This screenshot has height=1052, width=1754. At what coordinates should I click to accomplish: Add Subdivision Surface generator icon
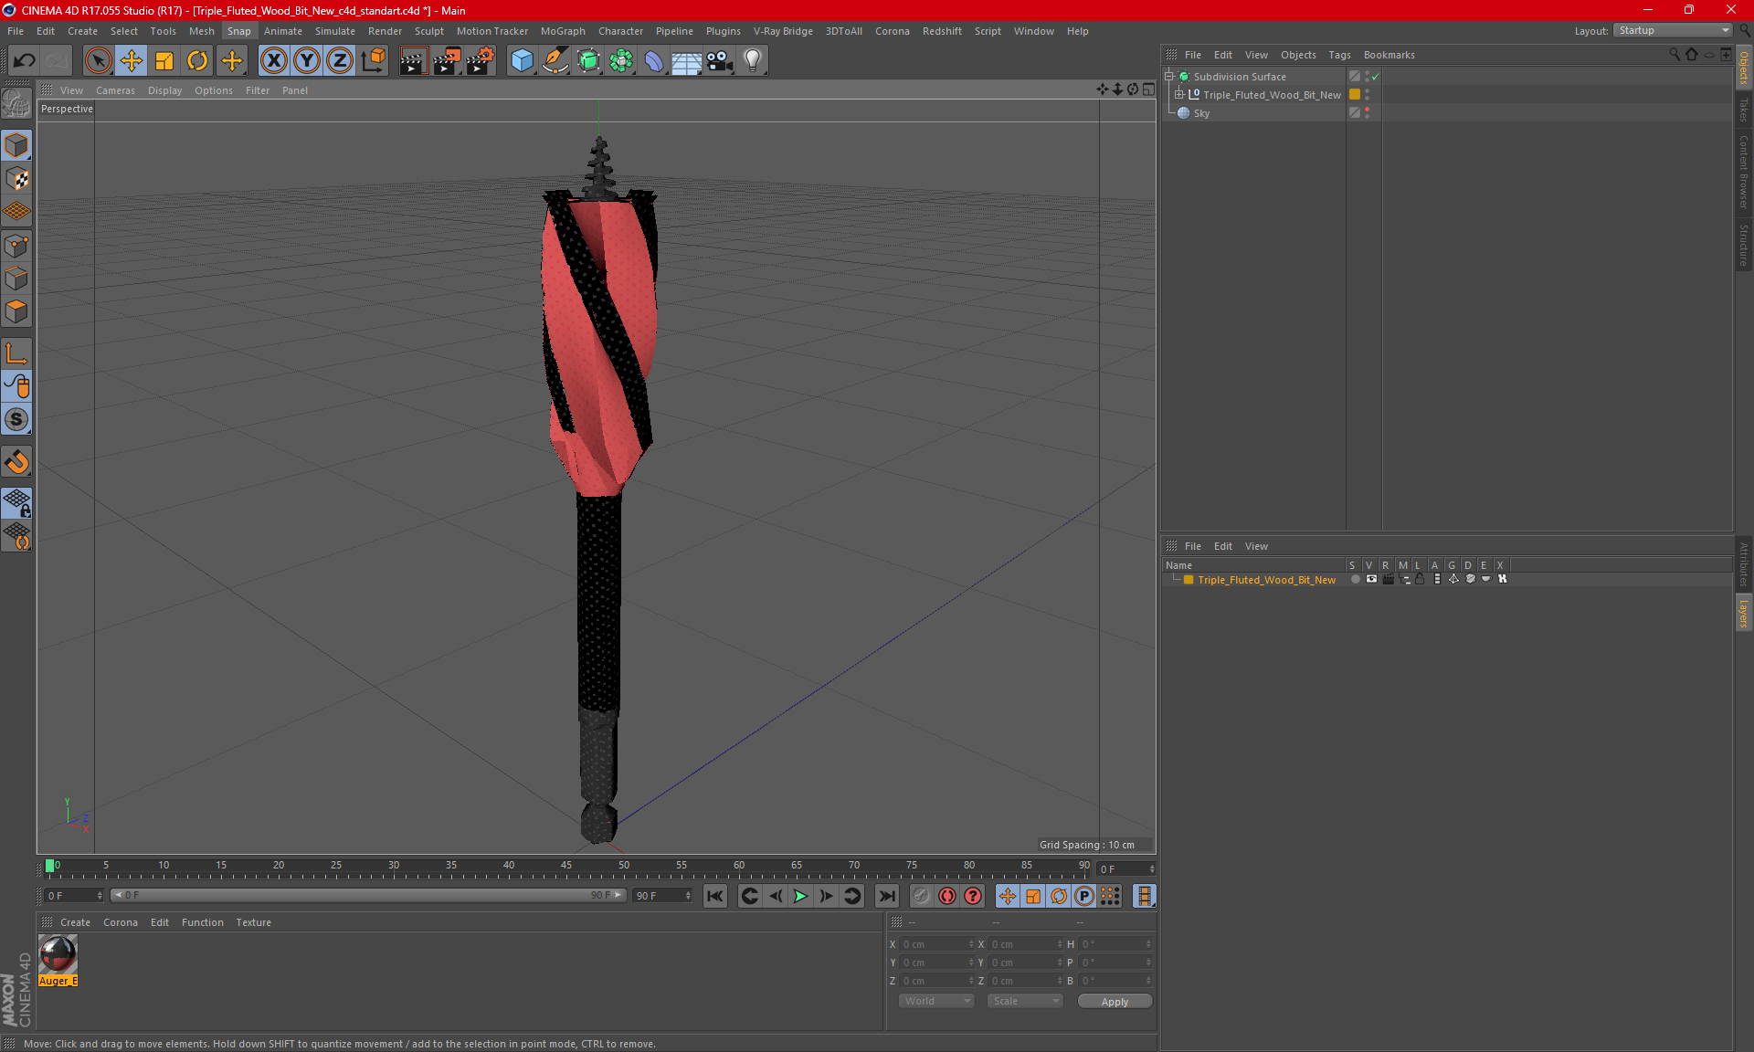pyautogui.click(x=588, y=61)
